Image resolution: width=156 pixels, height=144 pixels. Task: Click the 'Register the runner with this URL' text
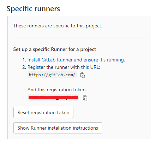click(x=64, y=67)
